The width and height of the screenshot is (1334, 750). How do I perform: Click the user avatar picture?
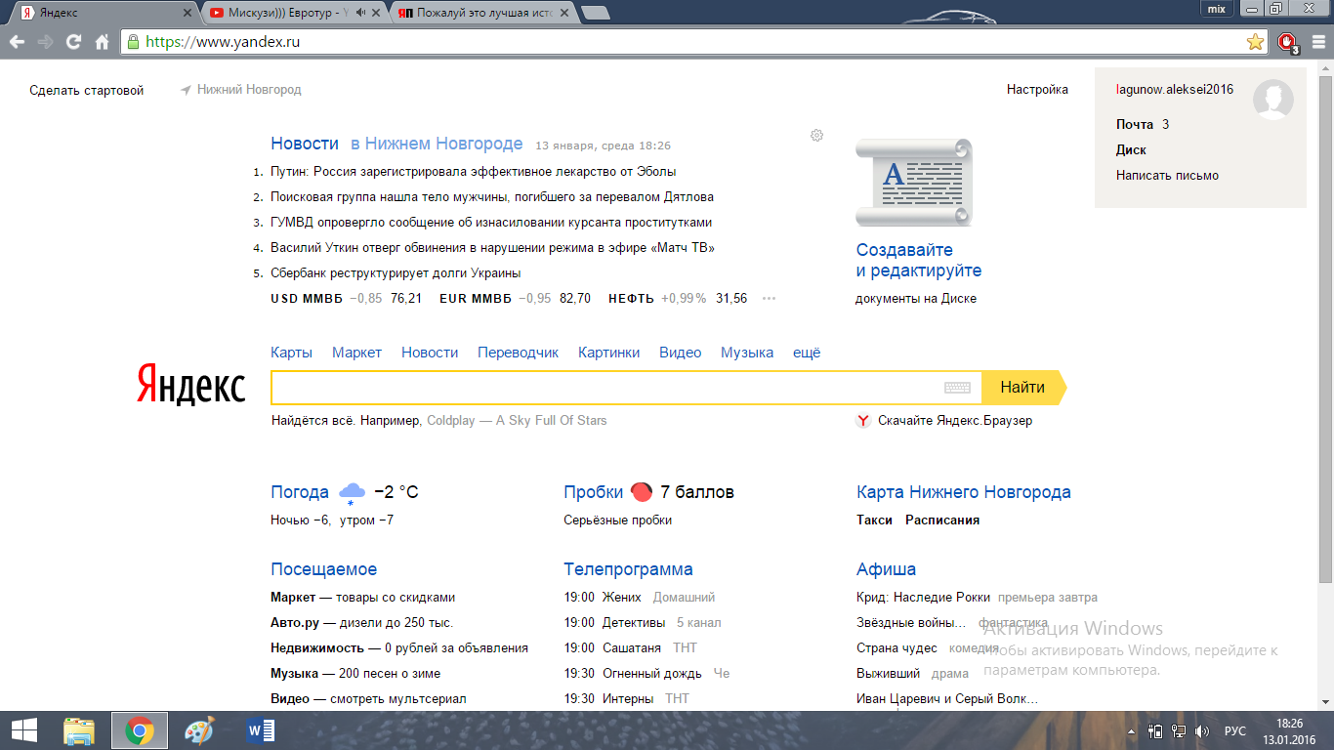(1273, 100)
